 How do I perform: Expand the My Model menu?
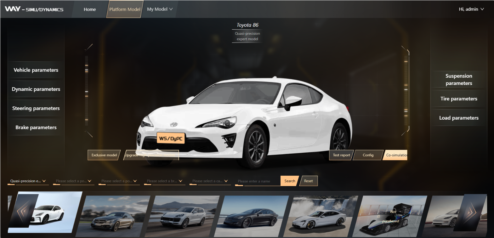(x=160, y=9)
